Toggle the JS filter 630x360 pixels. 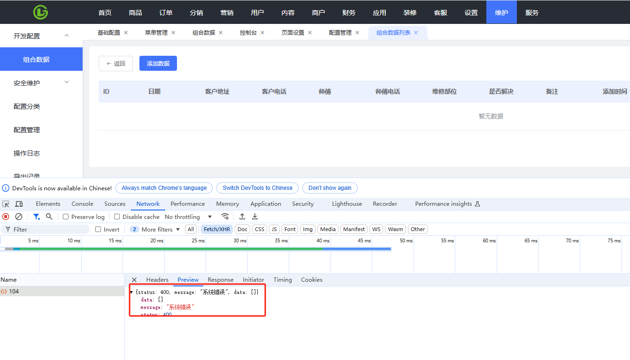(x=275, y=229)
